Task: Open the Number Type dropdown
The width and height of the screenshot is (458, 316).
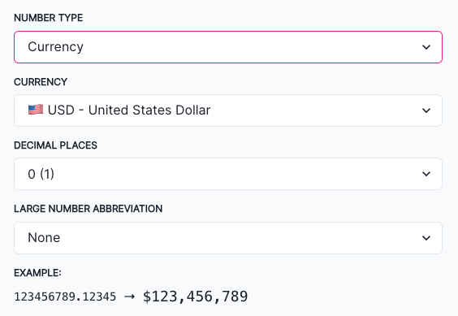Action: tap(228, 47)
